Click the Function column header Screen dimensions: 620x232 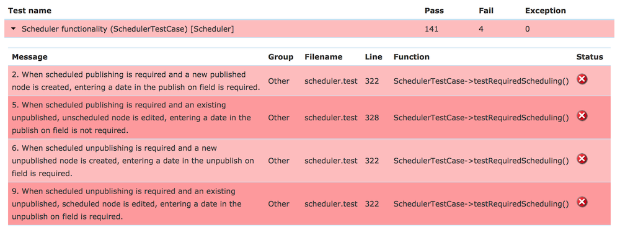[x=411, y=56]
